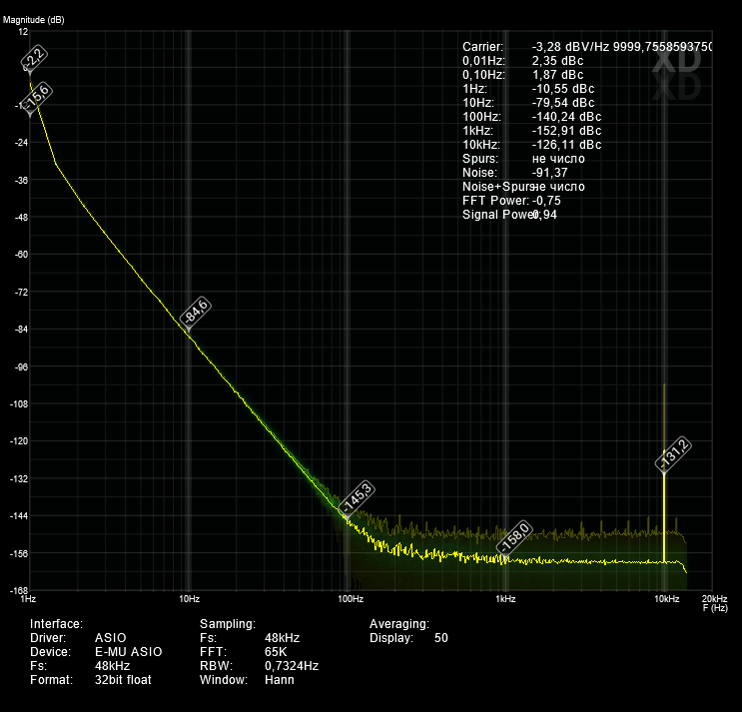This screenshot has height=712, width=742.
Task: Click the FFT size value 65K
Action: tap(276, 652)
